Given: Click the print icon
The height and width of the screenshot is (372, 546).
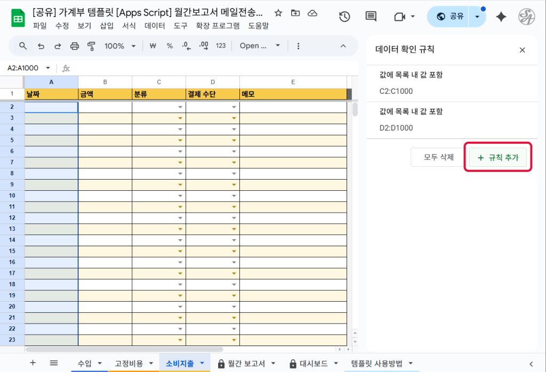Looking at the screenshot, I should pos(75,46).
